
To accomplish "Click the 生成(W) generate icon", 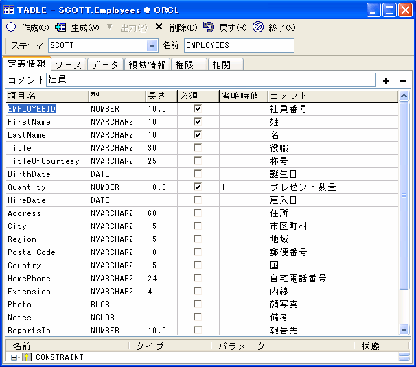I will click(60, 27).
